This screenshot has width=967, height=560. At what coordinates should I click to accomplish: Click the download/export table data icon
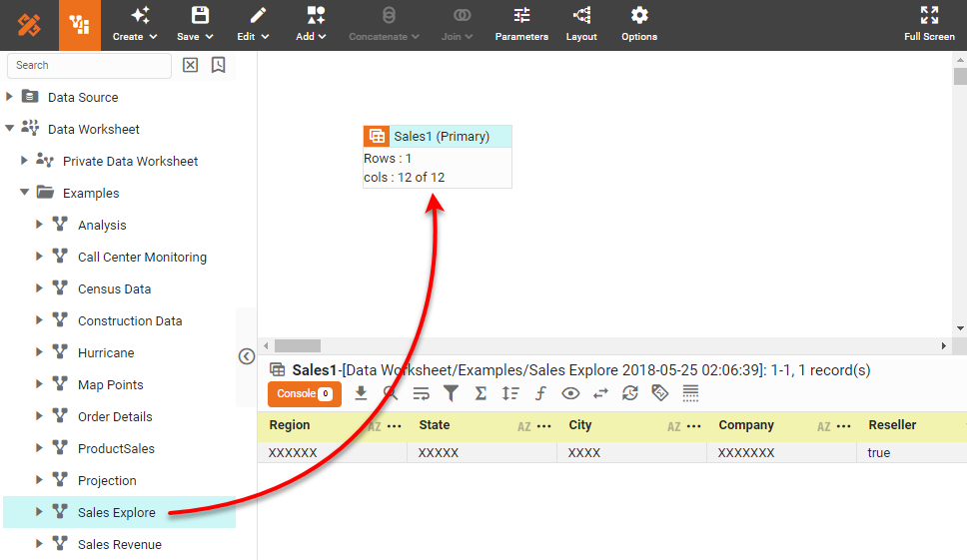point(362,394)
